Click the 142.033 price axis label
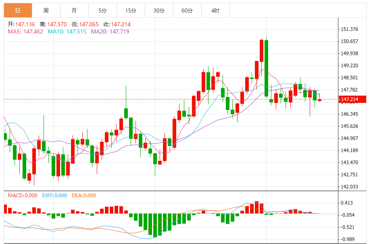 point(350,187)
